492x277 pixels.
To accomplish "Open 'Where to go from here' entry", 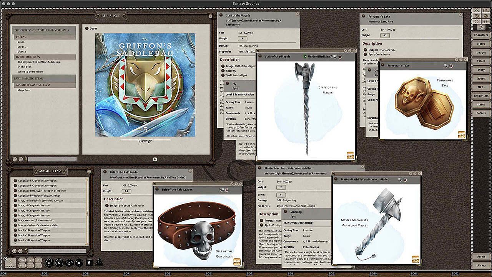I will [x=30, y=72].
